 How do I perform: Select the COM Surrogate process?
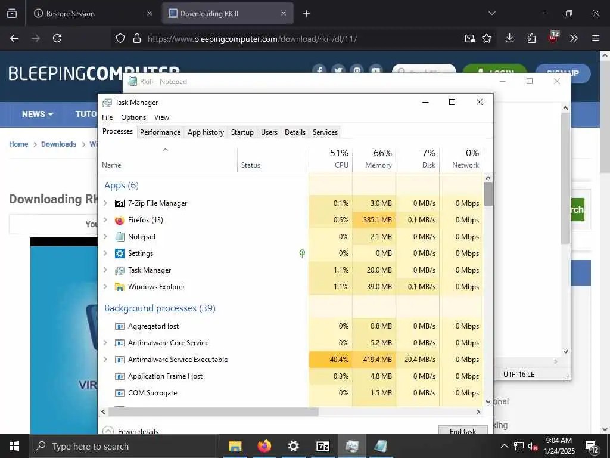click(x=291, y=393)
